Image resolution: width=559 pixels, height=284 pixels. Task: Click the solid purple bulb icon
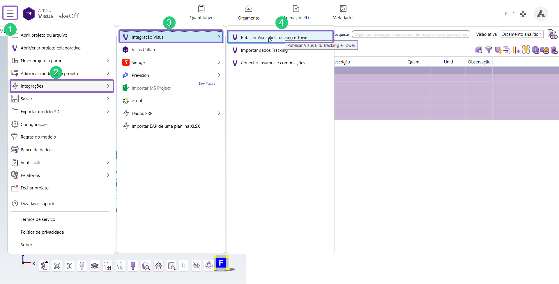(x=133, y=266)
